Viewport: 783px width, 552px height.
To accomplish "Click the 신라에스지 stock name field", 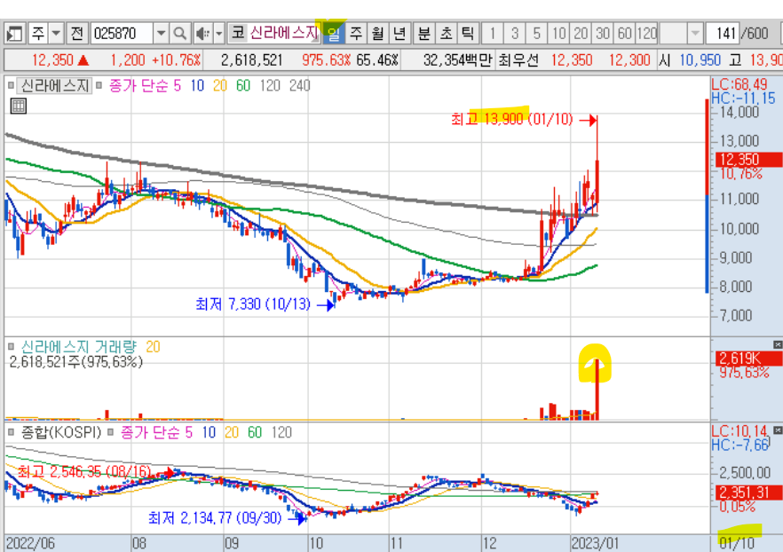I will (x=283, y=34).
